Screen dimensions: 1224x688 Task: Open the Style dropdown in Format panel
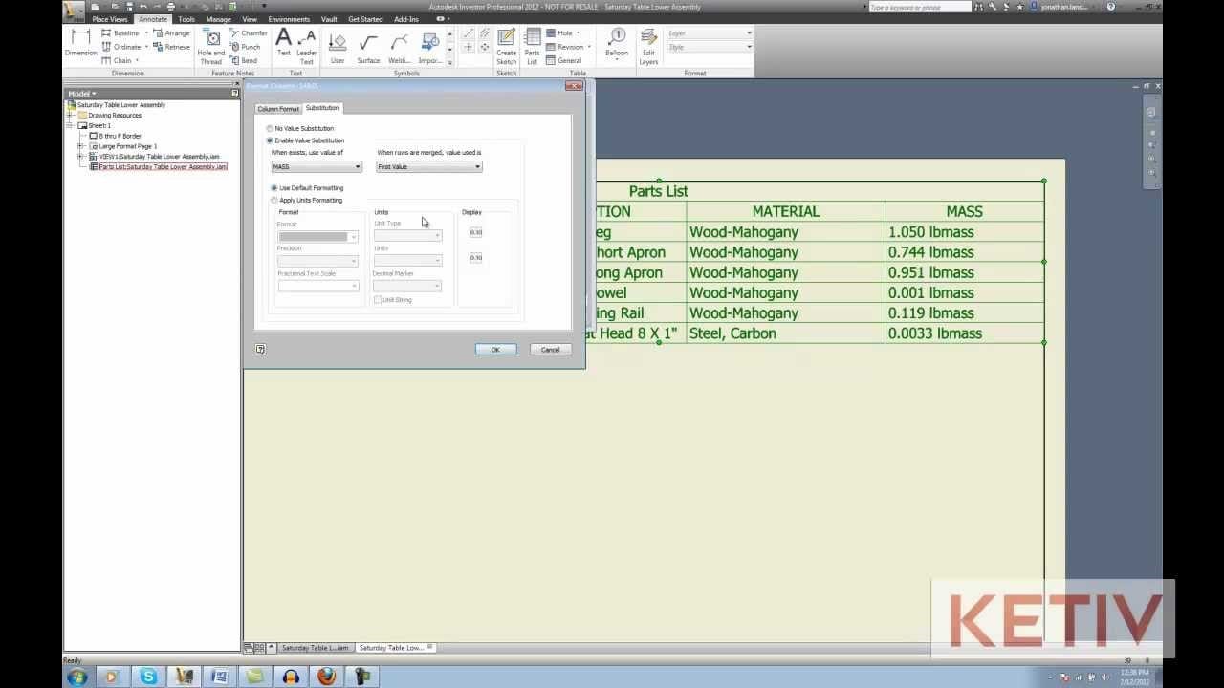710,47
